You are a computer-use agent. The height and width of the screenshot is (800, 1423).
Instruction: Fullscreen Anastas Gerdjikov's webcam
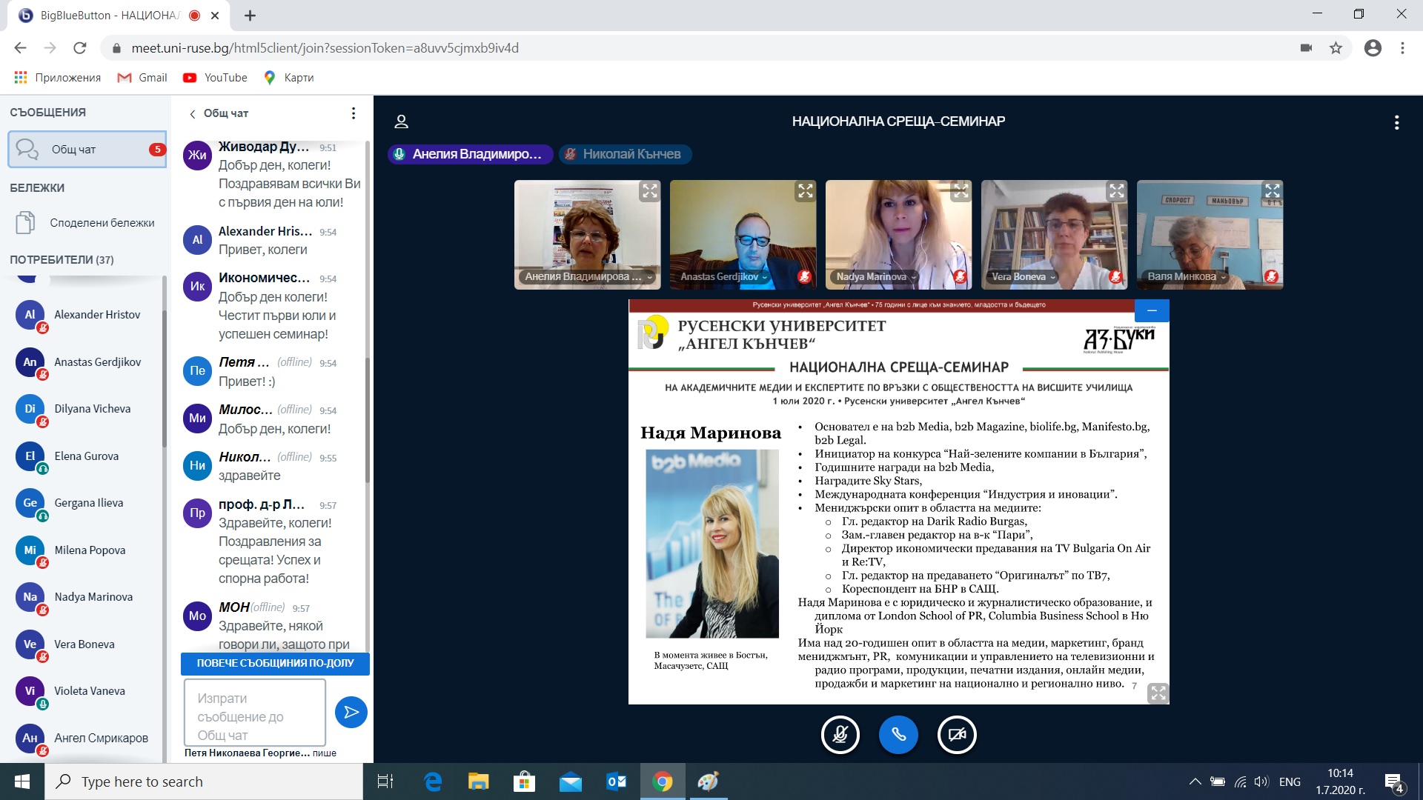tap(805, 191)
